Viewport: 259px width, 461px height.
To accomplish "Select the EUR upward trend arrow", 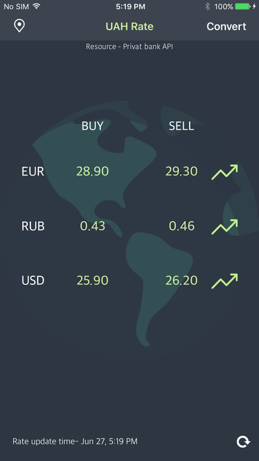I will pos(225,172).
